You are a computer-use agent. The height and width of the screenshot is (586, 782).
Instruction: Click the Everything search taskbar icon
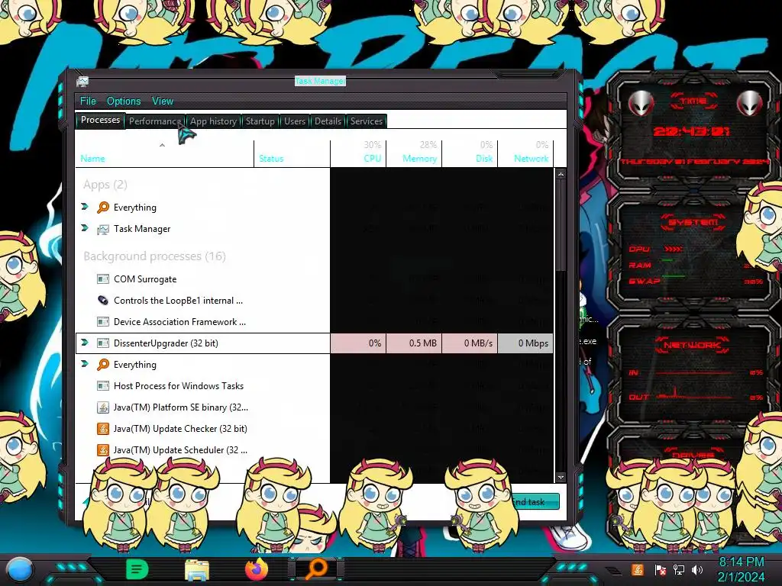(316, 569)
